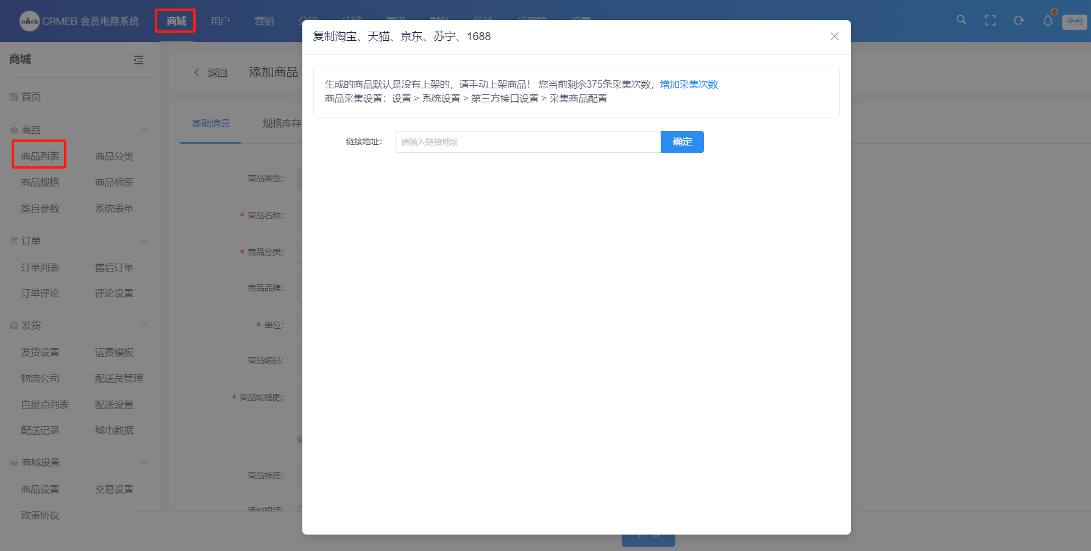Screen dimensions: 1091x551
Task: Collapse the 订单 sidebar group
Action: (x=144, y=240)
